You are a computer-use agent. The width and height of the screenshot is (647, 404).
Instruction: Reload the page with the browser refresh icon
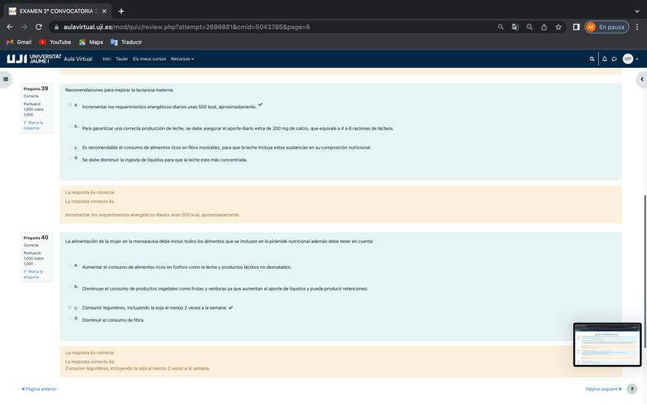coord(38,27)
